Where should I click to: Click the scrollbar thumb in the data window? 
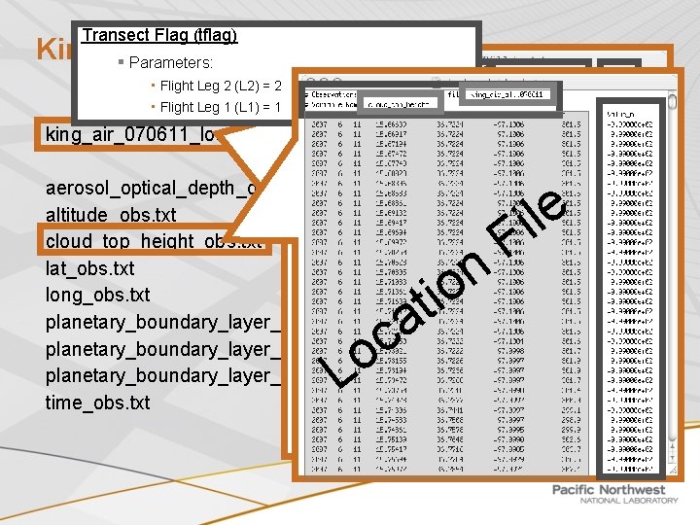(673, 100)
